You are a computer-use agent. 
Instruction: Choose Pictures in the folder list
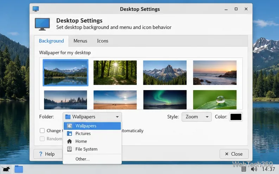(x=92, y=134)
